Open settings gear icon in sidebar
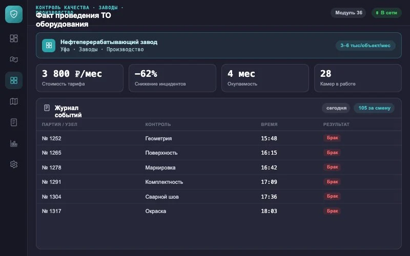Image resolution: width=410 pixels, height=256 pixels. click(14, 164)
